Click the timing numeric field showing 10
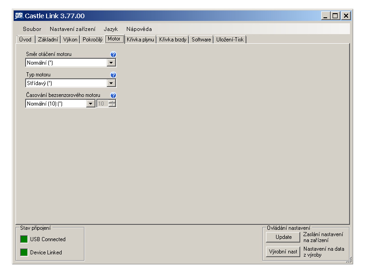Screen dimensions: 365x273 (102, 104)
